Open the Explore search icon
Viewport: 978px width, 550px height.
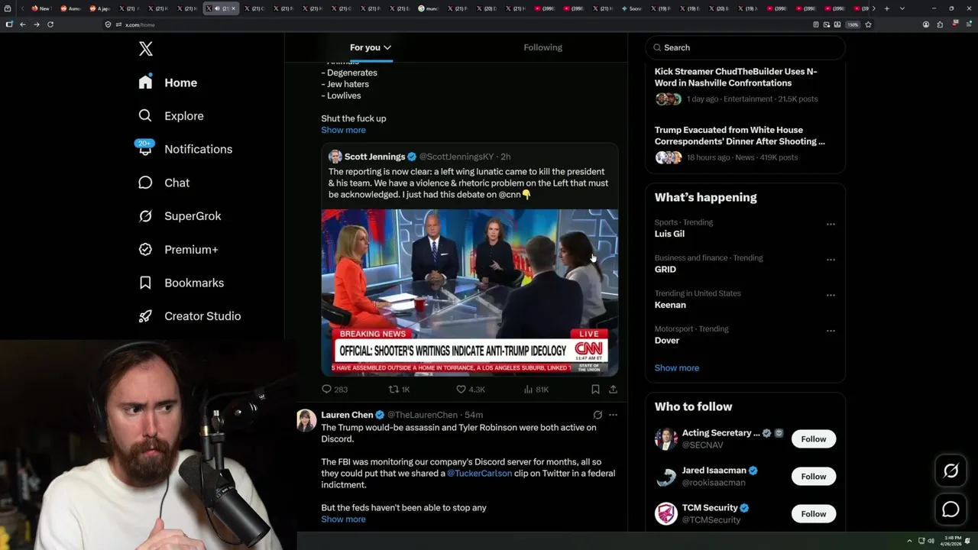(x=145, y=115)
